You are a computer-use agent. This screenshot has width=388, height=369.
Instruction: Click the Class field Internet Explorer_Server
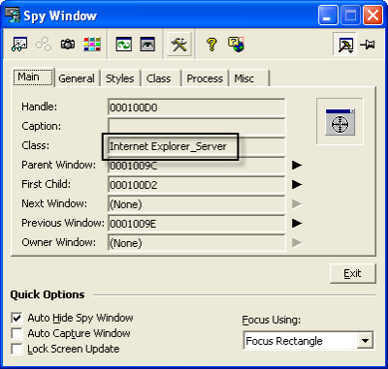click(197, 146)
